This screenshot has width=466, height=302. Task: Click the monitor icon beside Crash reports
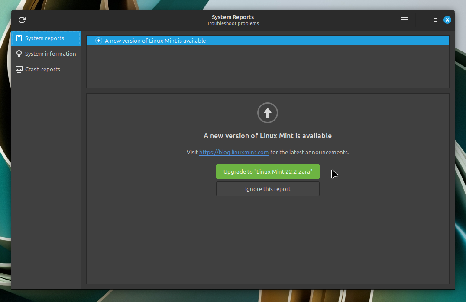(19, 69)
